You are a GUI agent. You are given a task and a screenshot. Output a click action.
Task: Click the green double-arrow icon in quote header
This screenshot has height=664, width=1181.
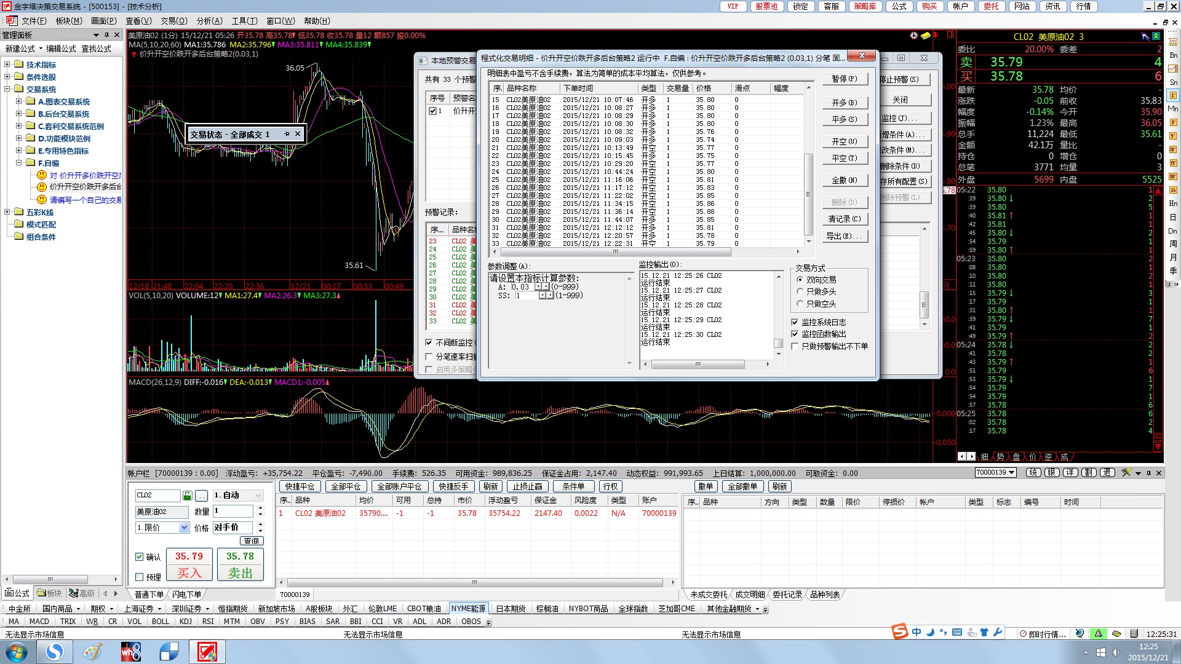(1156, 36)
